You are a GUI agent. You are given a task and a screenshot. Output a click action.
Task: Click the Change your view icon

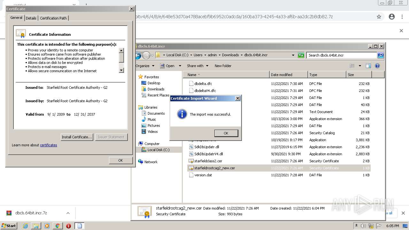click(x=352, y=66)
